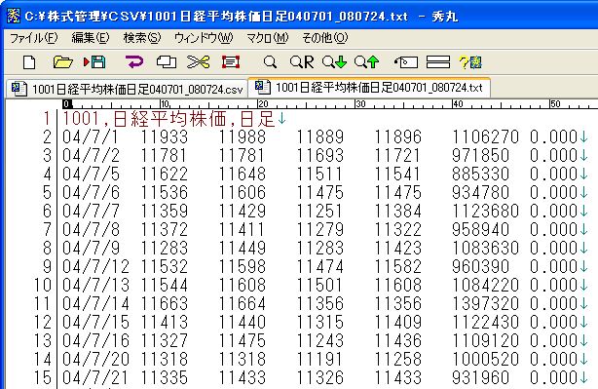Click value 1397320 on line 11
Viewport: 598px width, 389px height.
[x=485, y=304]
